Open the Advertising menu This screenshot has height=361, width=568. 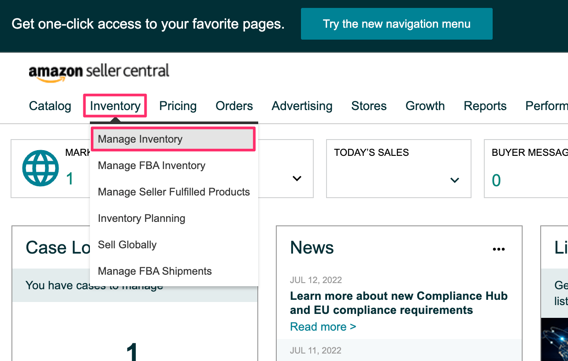point(302,106)
